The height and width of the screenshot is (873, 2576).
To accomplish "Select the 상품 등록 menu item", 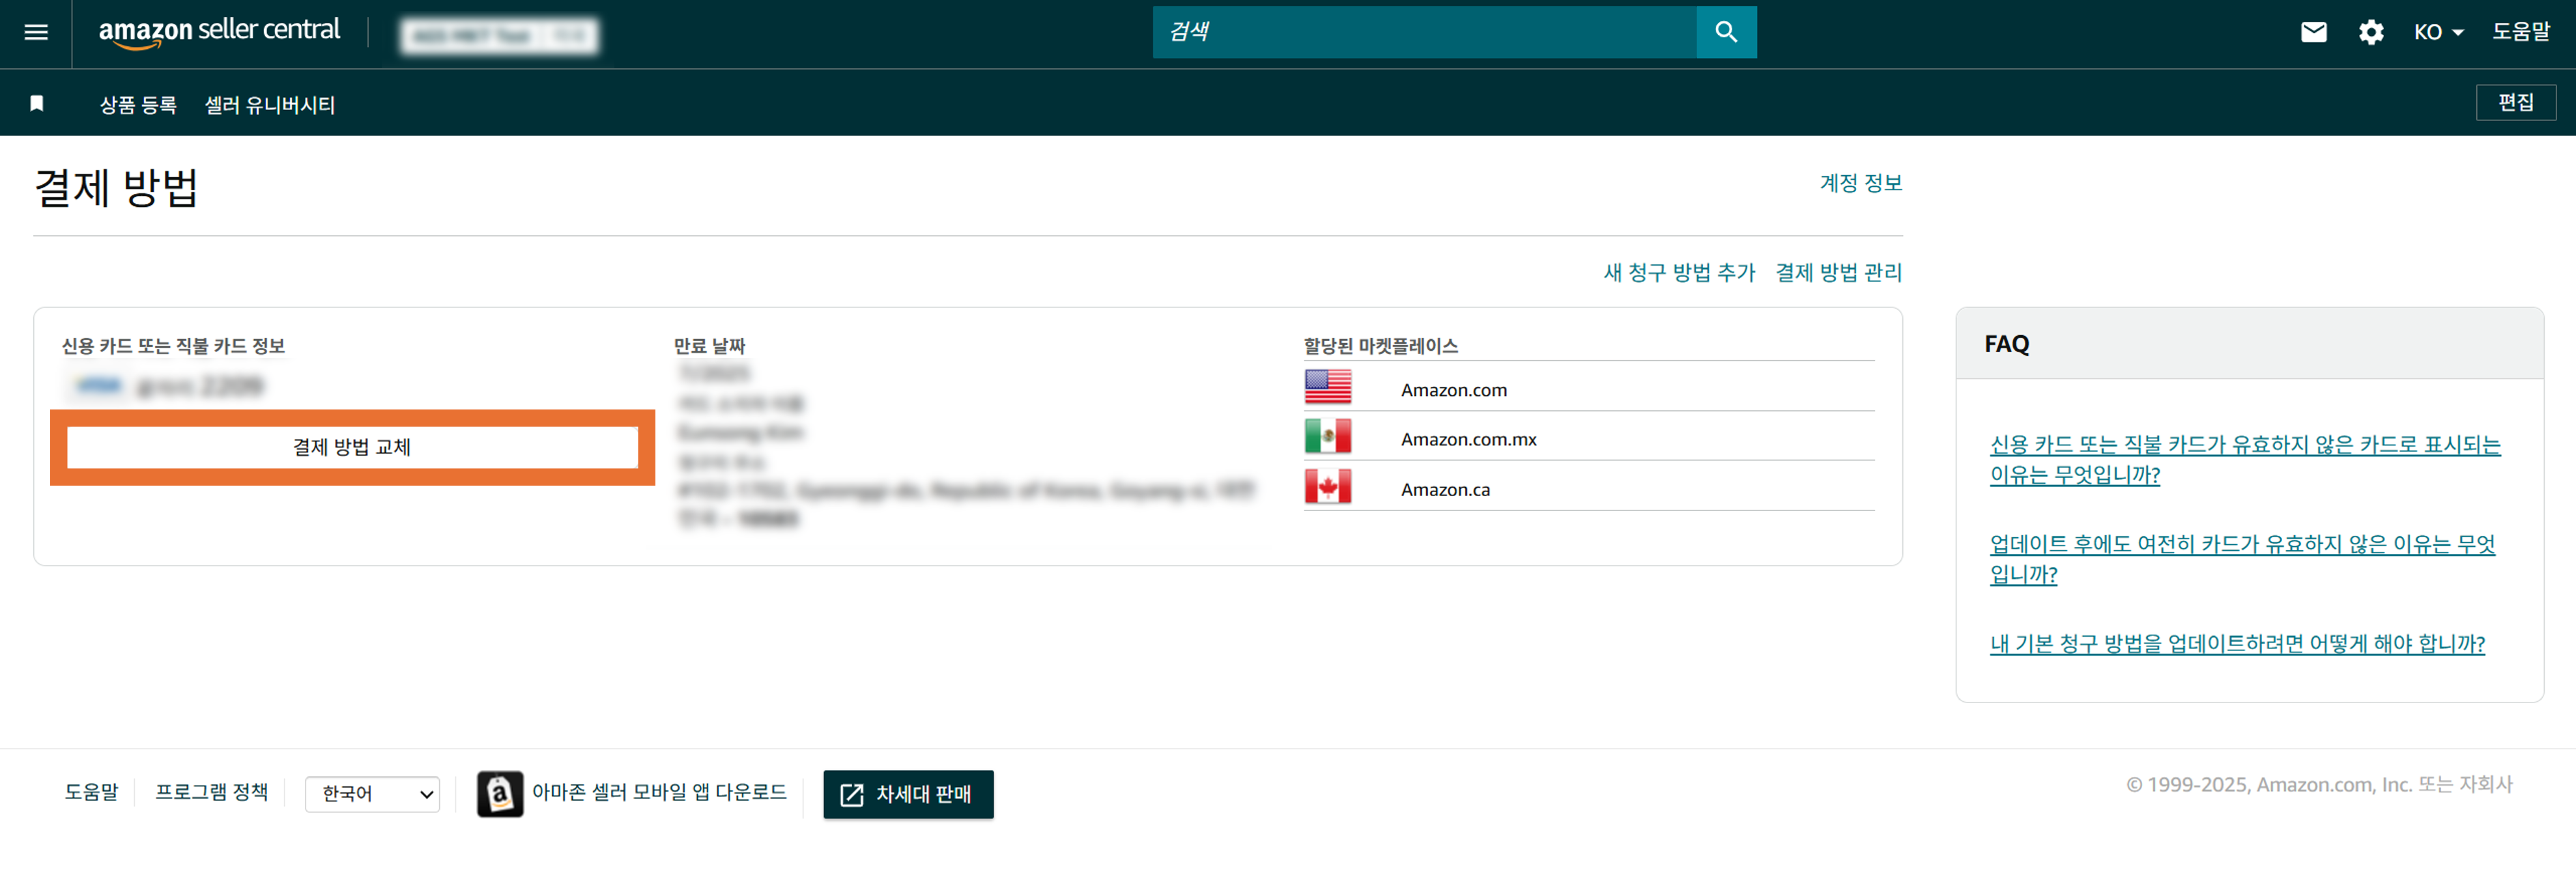I will coord(138,104).
